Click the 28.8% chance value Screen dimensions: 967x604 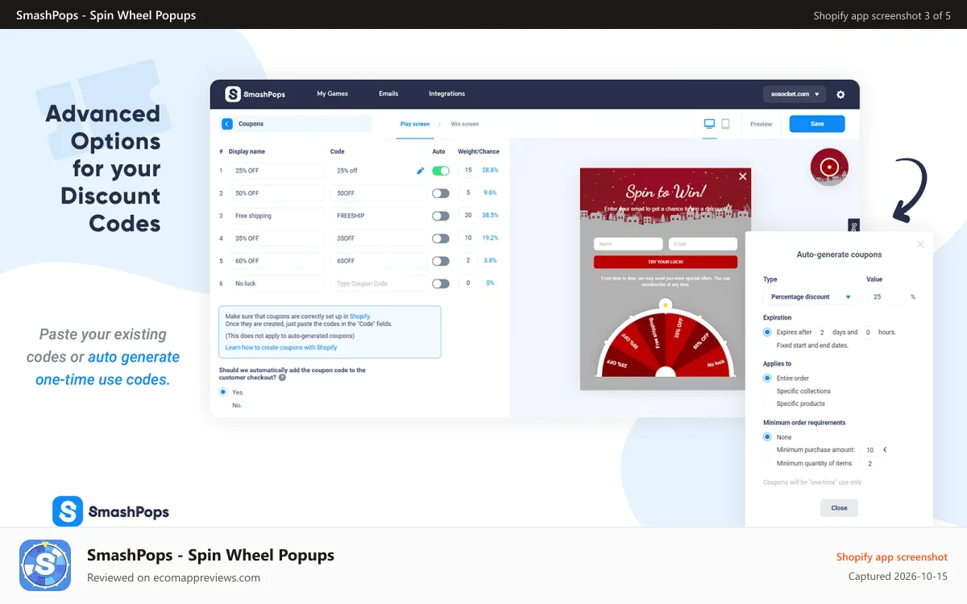[x=490, y=171]
